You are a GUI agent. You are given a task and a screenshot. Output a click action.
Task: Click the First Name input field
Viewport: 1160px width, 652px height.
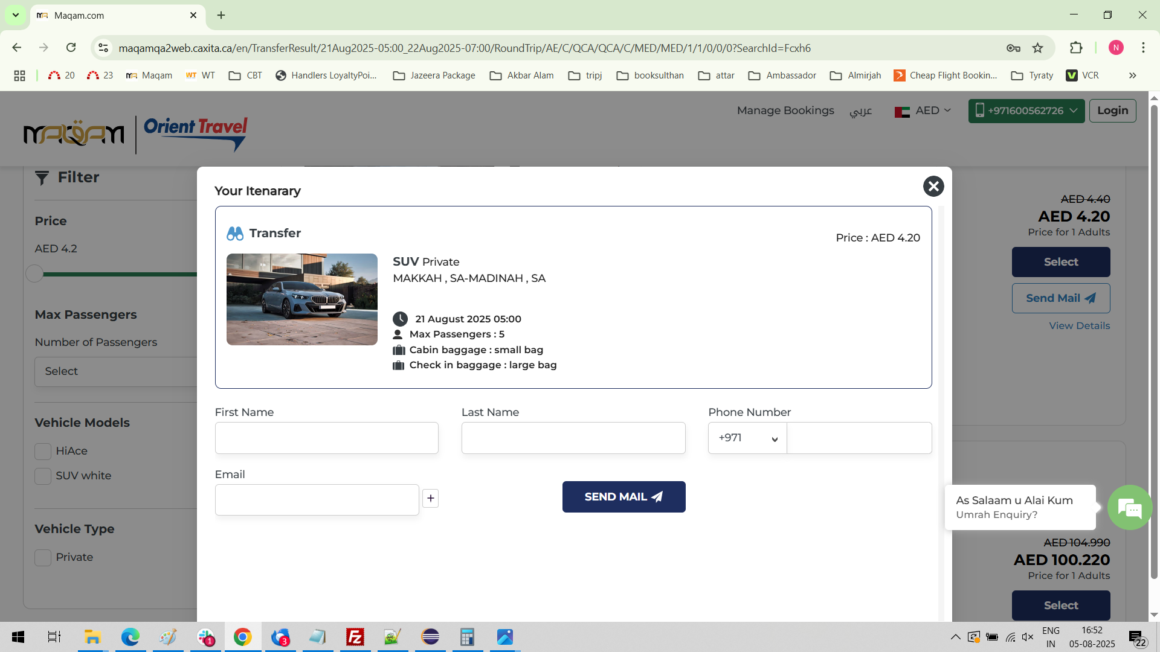pos(327,438)
